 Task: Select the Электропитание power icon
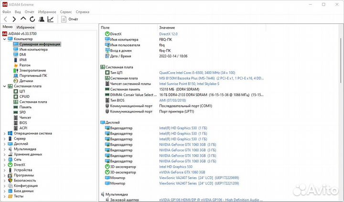coord(16,70)
